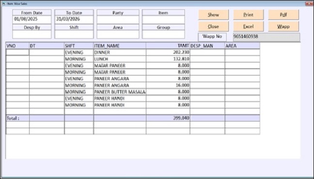Screen dimensions: 314x179
Task: Focus the Item input field
Action: pos(163,20)
